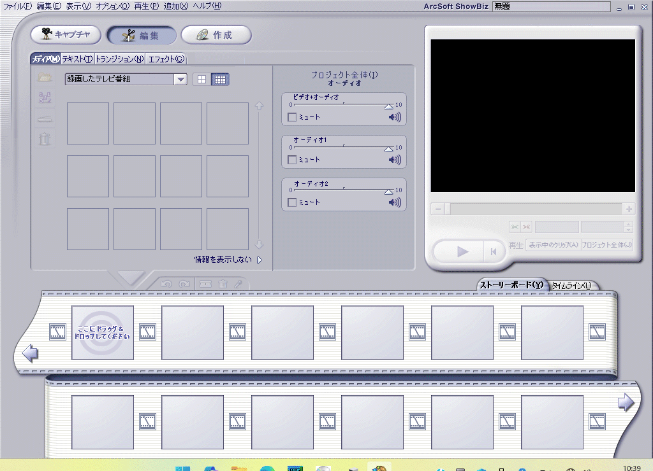
Task: Click the album trash can icon
Action: 45,139
